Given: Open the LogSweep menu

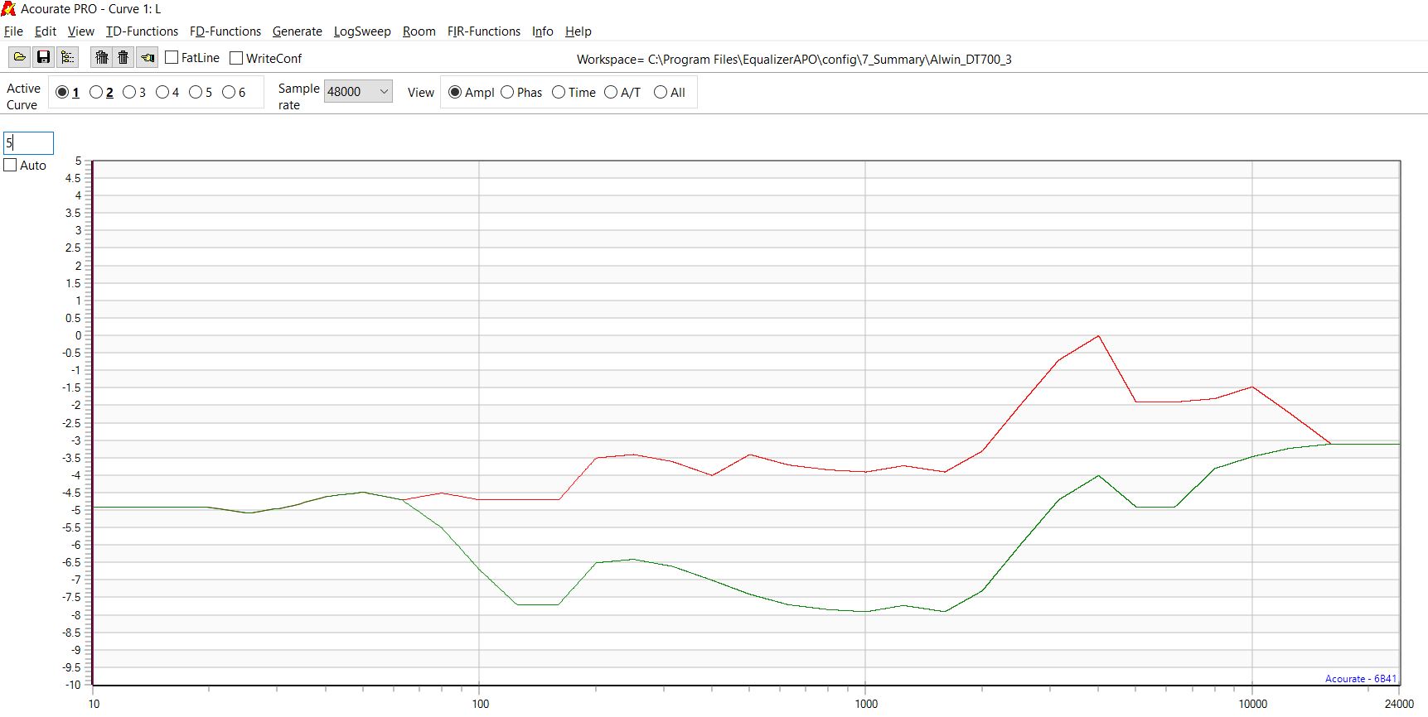Looking at the screenshot, I should 362,31.
